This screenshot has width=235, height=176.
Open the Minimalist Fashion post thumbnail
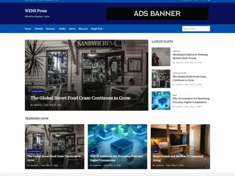(161, 57)
